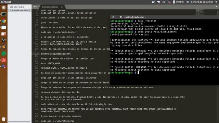Select InstalacionUbuntu in Open Files sidebar
Viewport: 219px width, 123px height.
(x=21, y=10)
